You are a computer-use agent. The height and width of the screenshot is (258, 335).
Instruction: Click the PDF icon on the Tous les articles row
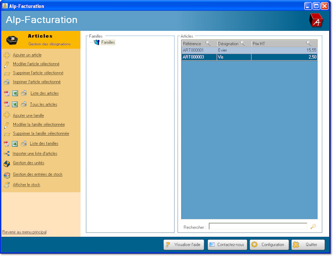[x=7, y=104]
